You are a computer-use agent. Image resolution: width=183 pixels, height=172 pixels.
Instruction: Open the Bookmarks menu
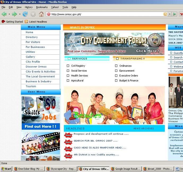coord(42,7)
